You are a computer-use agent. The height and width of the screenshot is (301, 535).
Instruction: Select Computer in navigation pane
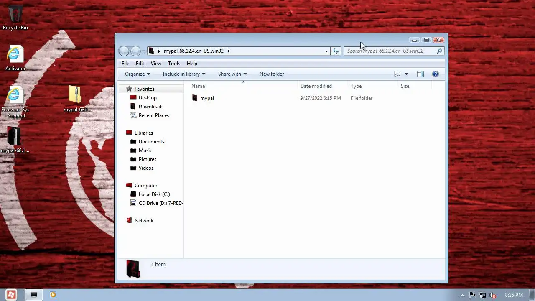[146, 186]
